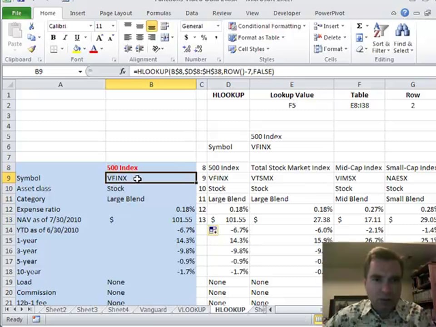436x327 pixels.
Task: Open the General number format dropdown
Action: tap(218, 26)
